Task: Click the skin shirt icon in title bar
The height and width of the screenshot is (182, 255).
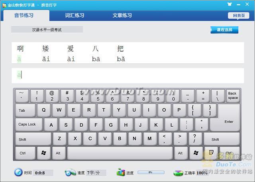Action: [229, 4]
